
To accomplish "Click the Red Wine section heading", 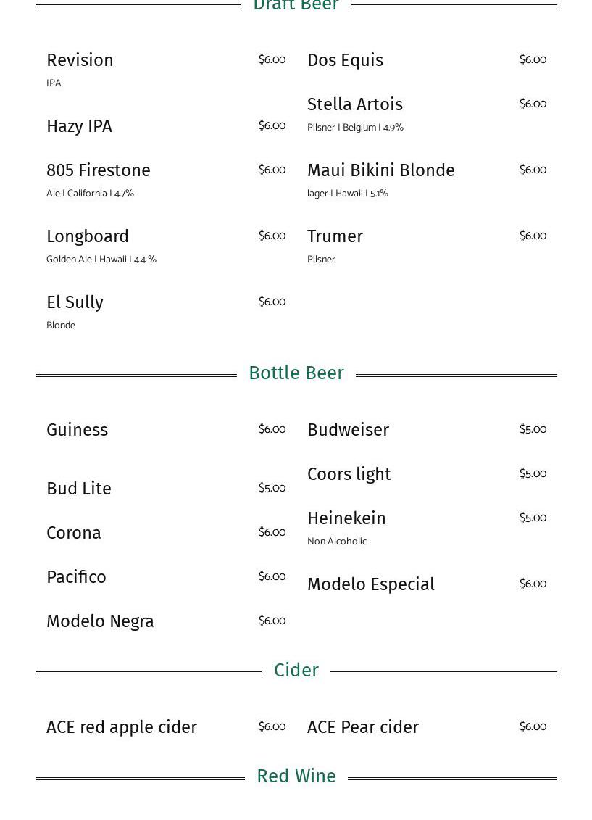I will click(296, 776).
